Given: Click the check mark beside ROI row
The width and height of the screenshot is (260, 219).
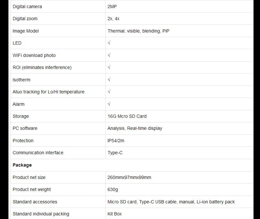Looking at the screenshot, I should pyautogui.click(x=109, y=67).
